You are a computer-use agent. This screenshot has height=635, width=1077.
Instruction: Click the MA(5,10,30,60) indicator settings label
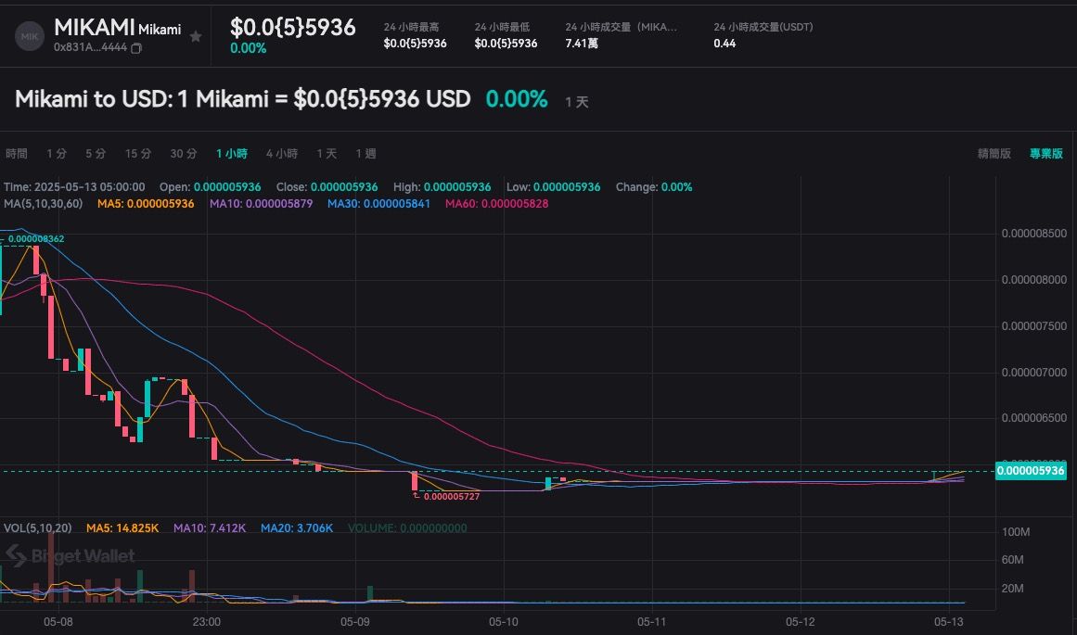[x=44, y=204]
